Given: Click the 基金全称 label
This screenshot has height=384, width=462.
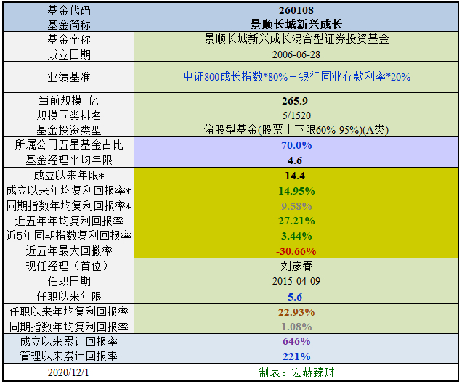Looking at the screenshot, I should (x=69, y=39).
